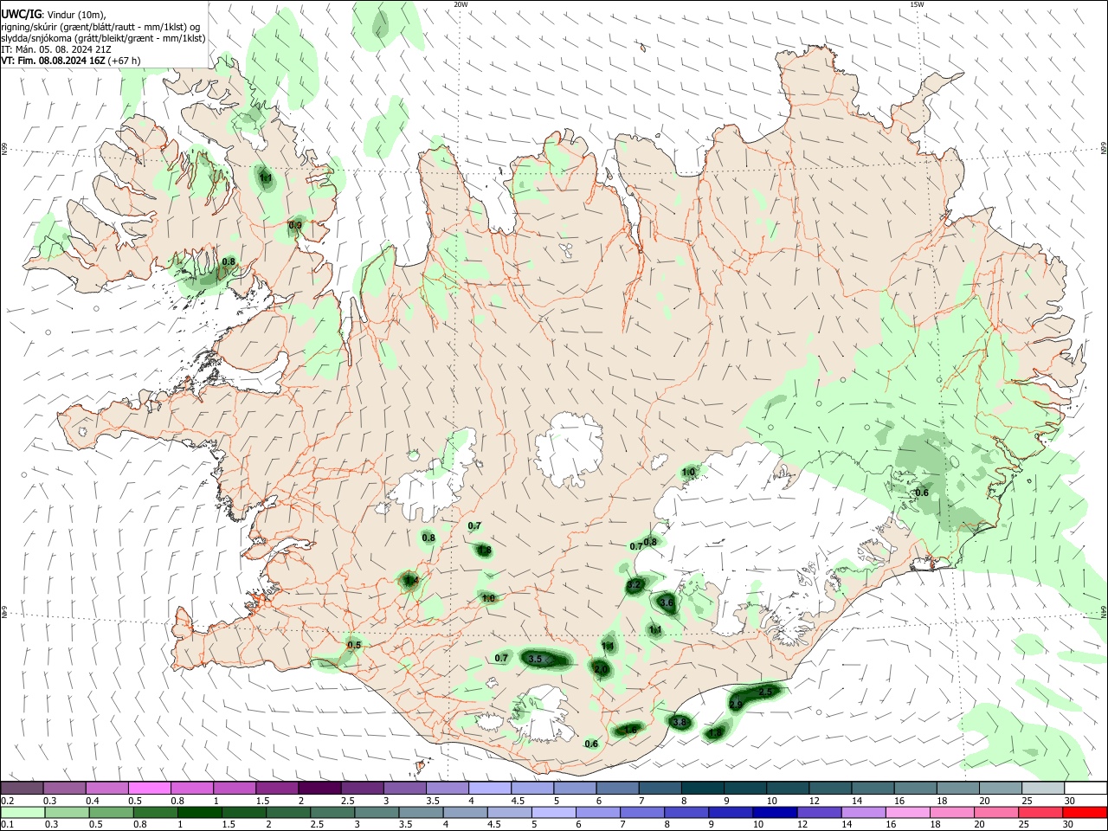
Task: Click the 0.6 value in the eastern rain area
Action: coord(922,493)
